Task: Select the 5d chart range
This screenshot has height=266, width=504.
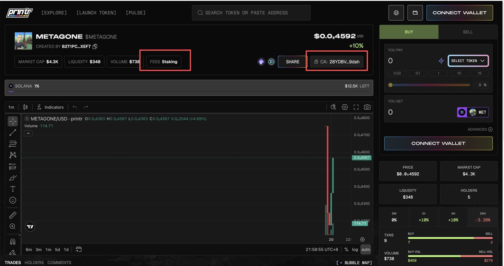Action: pyautogui.click(x=58, y=250)
